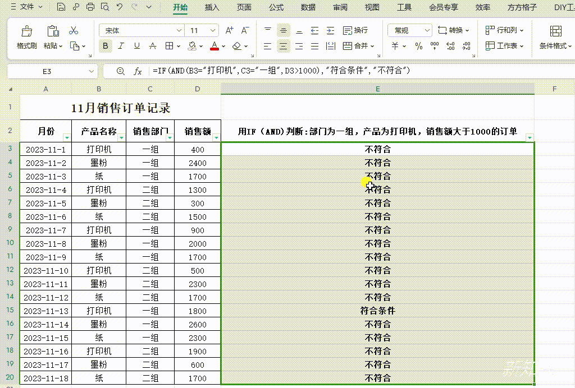Undo the last action

click(120, 7)
